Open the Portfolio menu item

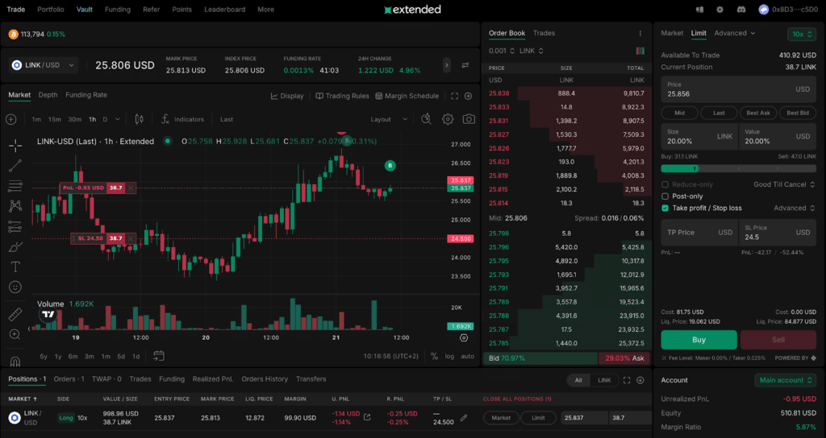(51, 10)
